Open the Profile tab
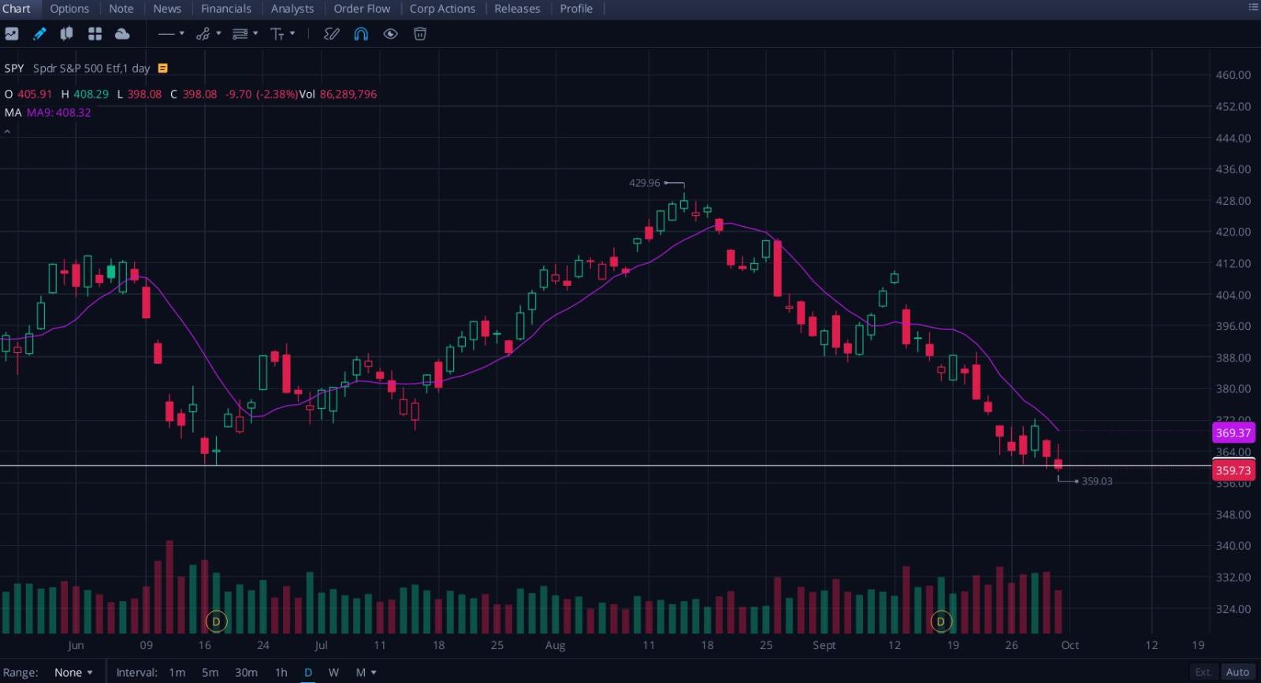This screenshot has height=683, width=1261. [x=576, y=9]
